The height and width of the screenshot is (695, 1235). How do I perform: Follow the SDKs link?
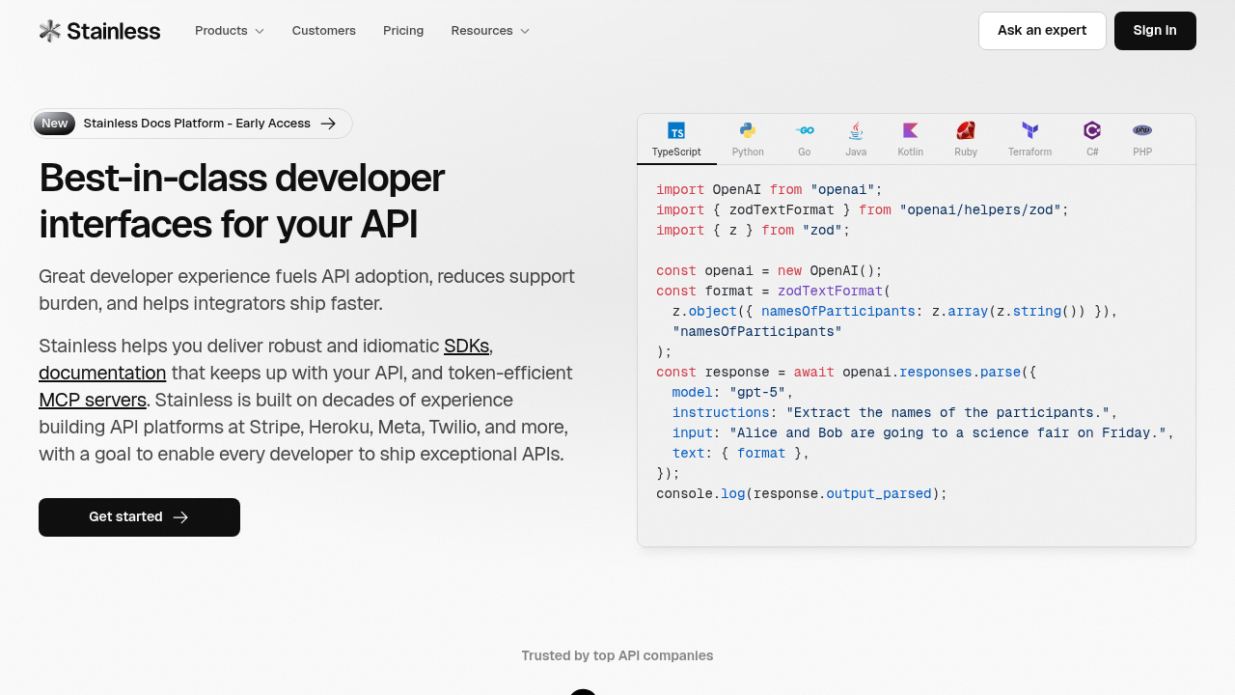click(466, 346)
